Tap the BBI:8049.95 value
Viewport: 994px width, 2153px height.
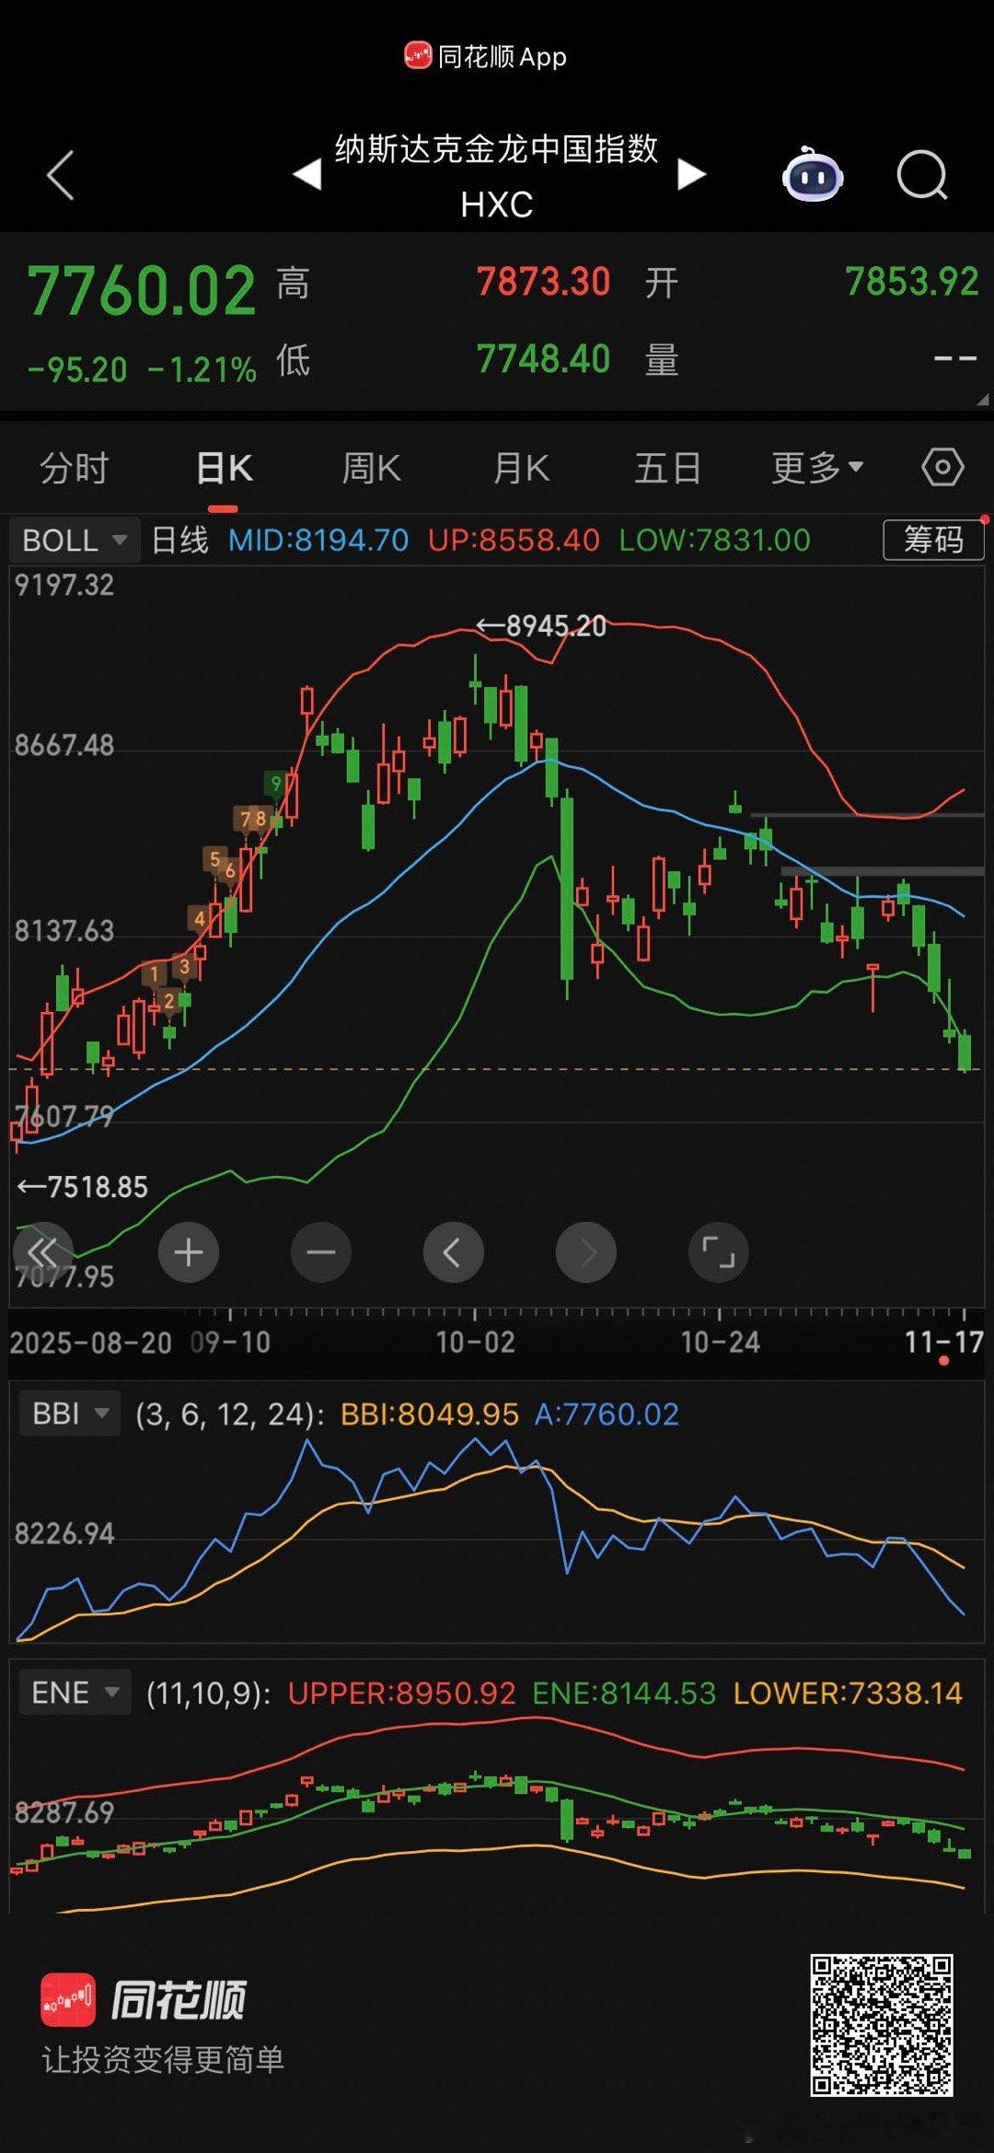430,1414
